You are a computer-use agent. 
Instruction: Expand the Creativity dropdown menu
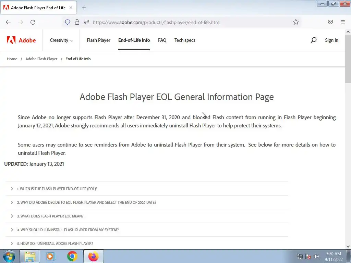click(61, 40)
